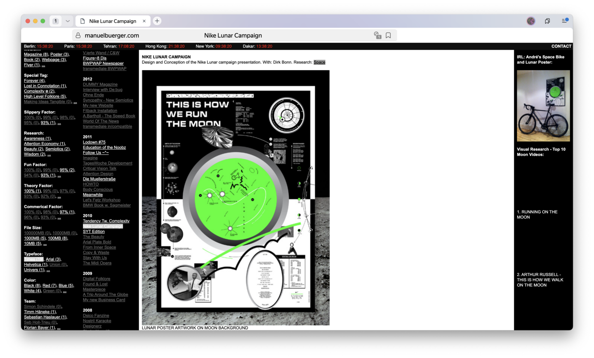Select Semiotics (2) research filter
Viewport: 594px width, 358px height.
click(x=58, y=149)
